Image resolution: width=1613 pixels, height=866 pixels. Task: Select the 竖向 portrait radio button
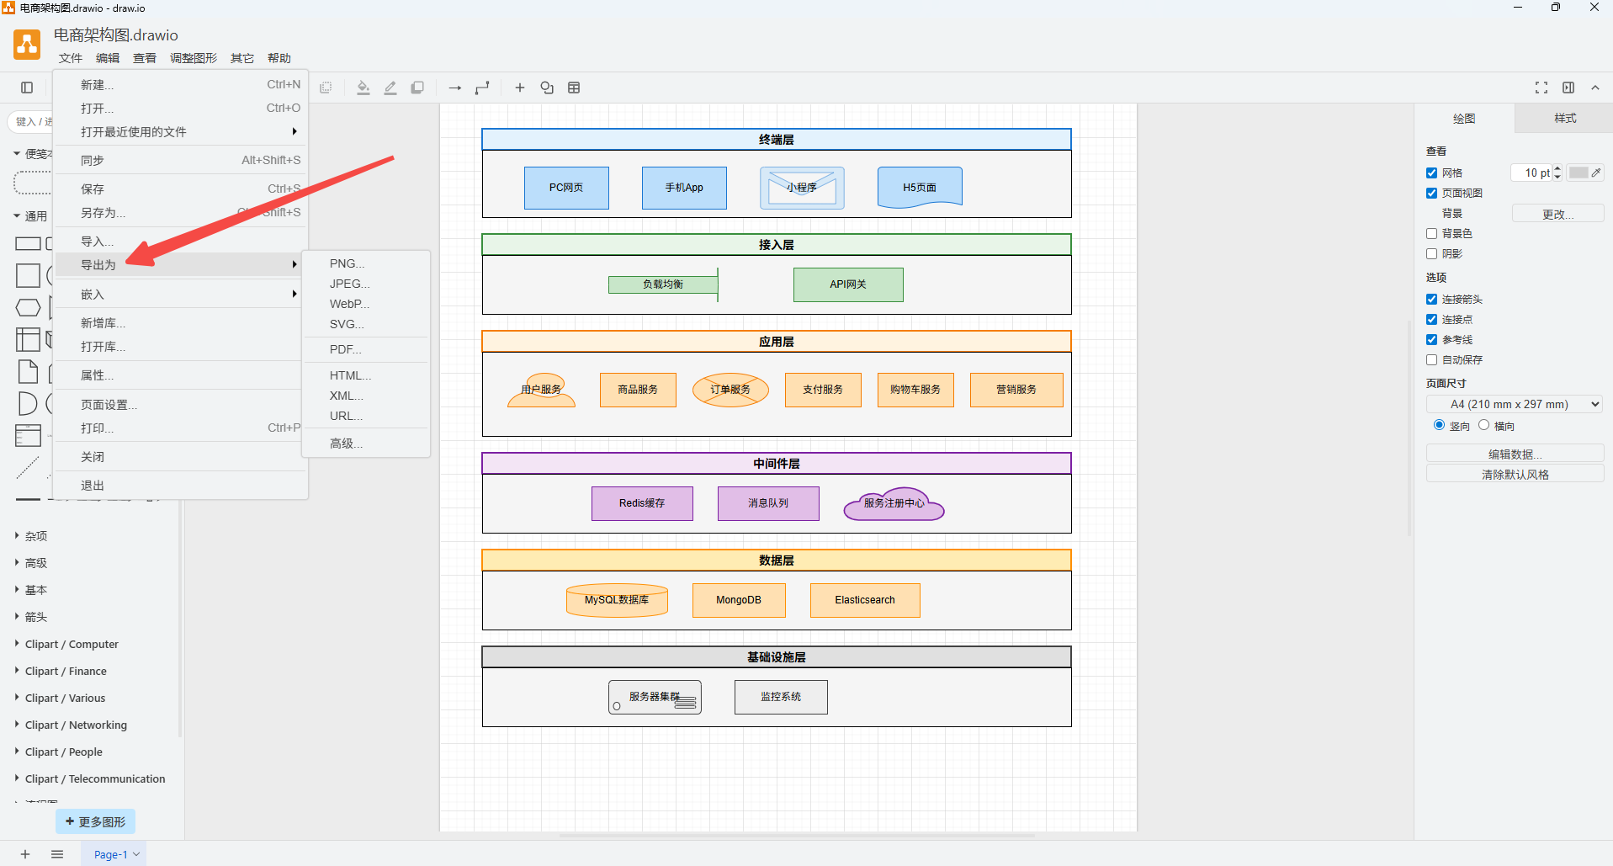pos(1439,425)
